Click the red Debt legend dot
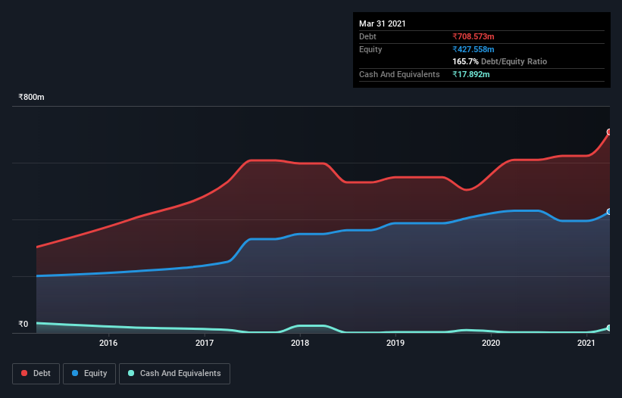 [24, 373]
